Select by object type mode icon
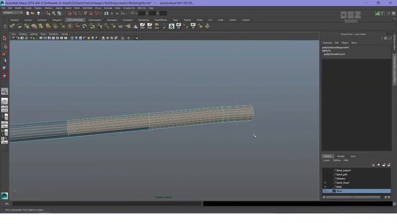This screenshot has width=397, height=223. click(54, 13)
